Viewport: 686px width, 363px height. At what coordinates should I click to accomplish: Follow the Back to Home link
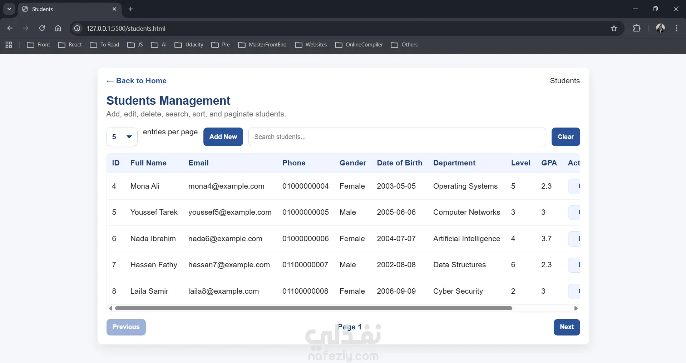(137, 81)
